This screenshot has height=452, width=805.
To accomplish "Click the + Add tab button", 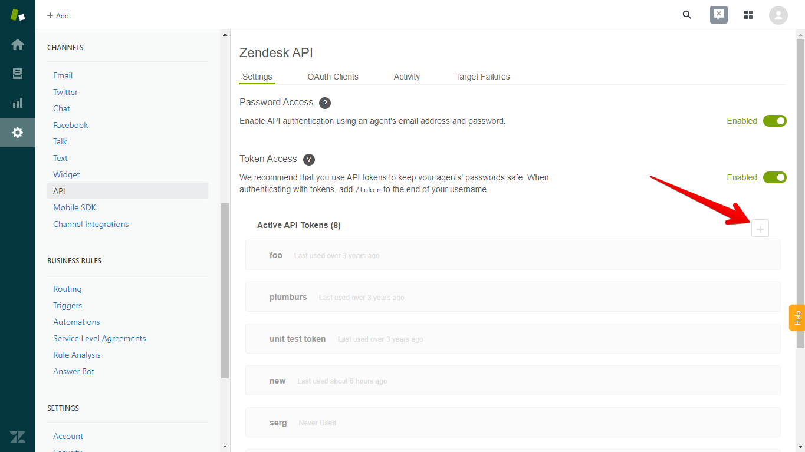I will (x=58, y=15).
